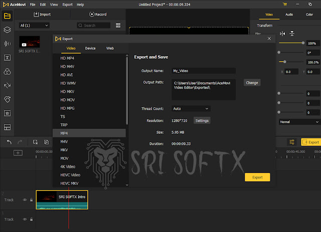Select HEVC Video format

click(x=89, y=175)
